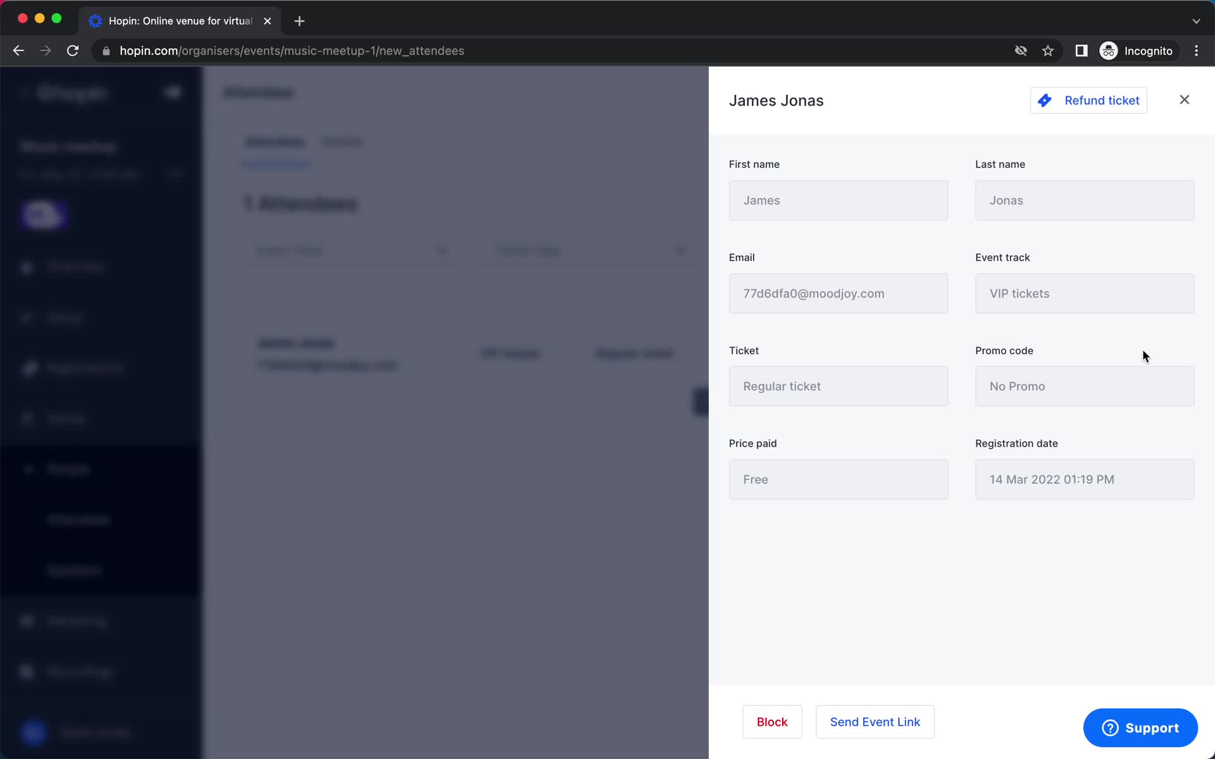Open a new browser tab
Viewport: 1215px width, 759px height.
(299, 21)
